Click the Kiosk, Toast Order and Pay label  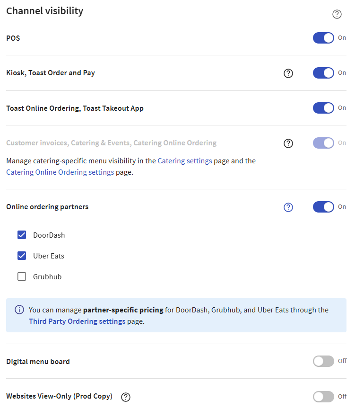[51, 73]
